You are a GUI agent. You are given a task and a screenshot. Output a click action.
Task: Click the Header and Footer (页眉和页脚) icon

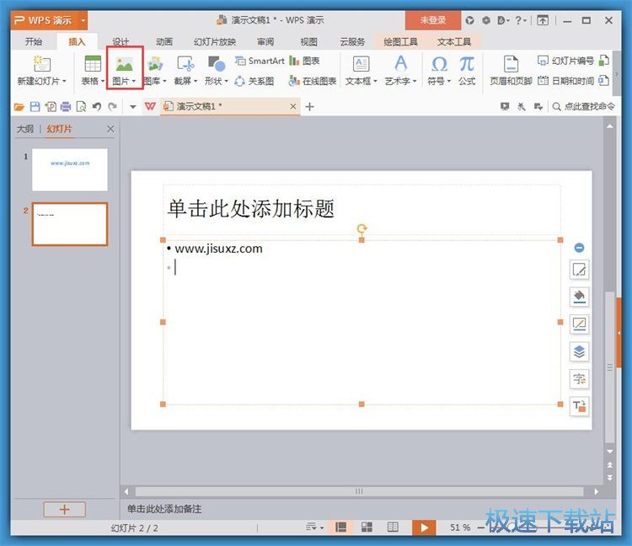coord(511,65)
